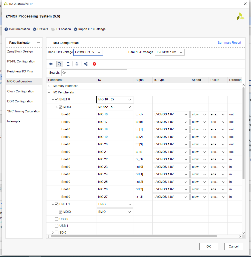Viewport: 251px width, 257px height.
Task: Go to SMC Timing Calculation page
Action: pyautogui.click(x=24, y=111)
